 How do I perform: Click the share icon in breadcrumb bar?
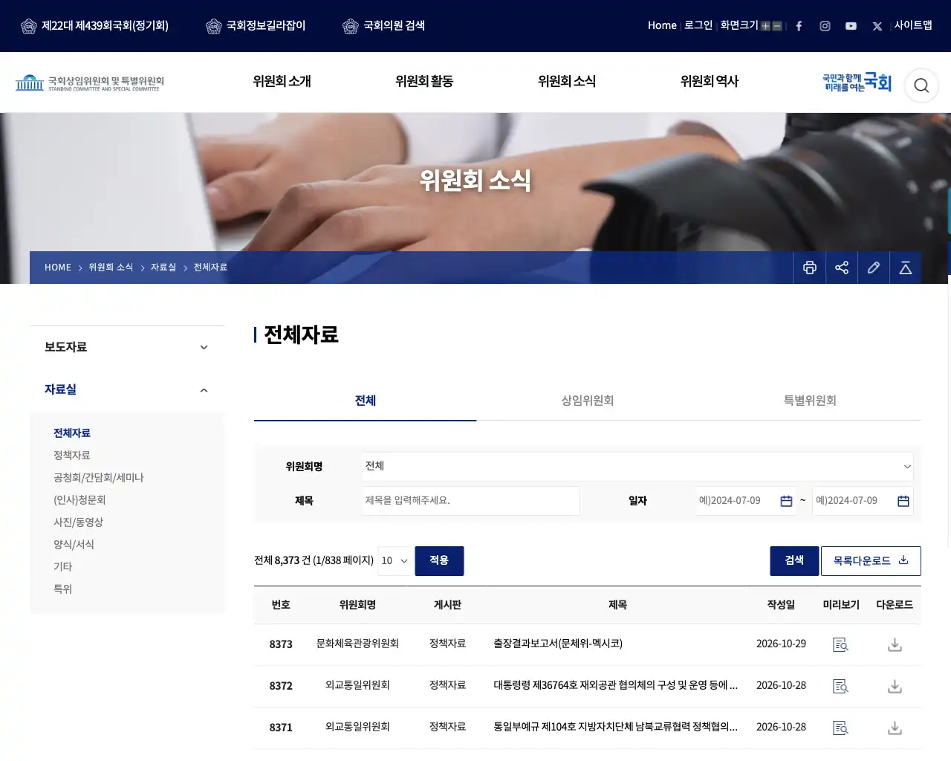click(842, 268)
